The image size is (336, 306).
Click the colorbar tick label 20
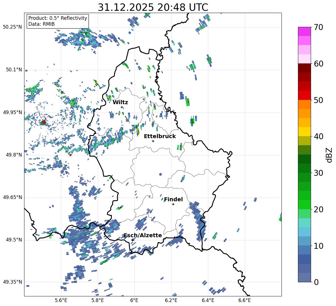(318, 209)
